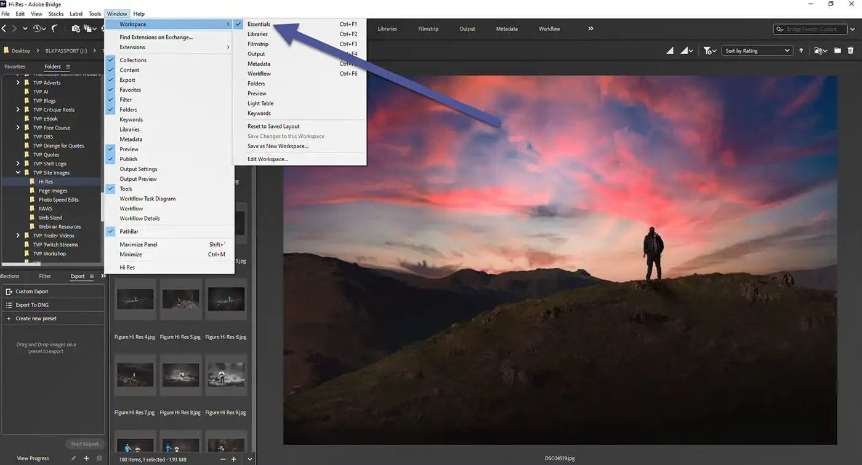Select the Figure Hi Res 5 thumbnail
Viewport: 862px width, 465px height.
pos(180,300)
